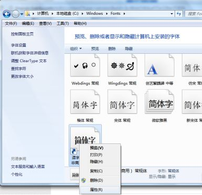Open the recent pages dropdown arrow
The height and width of the screenshot is (195, 202).
click(22, 14)
